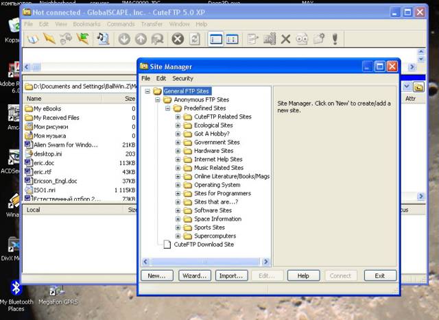Image resolution: width=439 pixels, height=320 pixels.
Task: Select the Sports Sites tree item
Action: 209,227
